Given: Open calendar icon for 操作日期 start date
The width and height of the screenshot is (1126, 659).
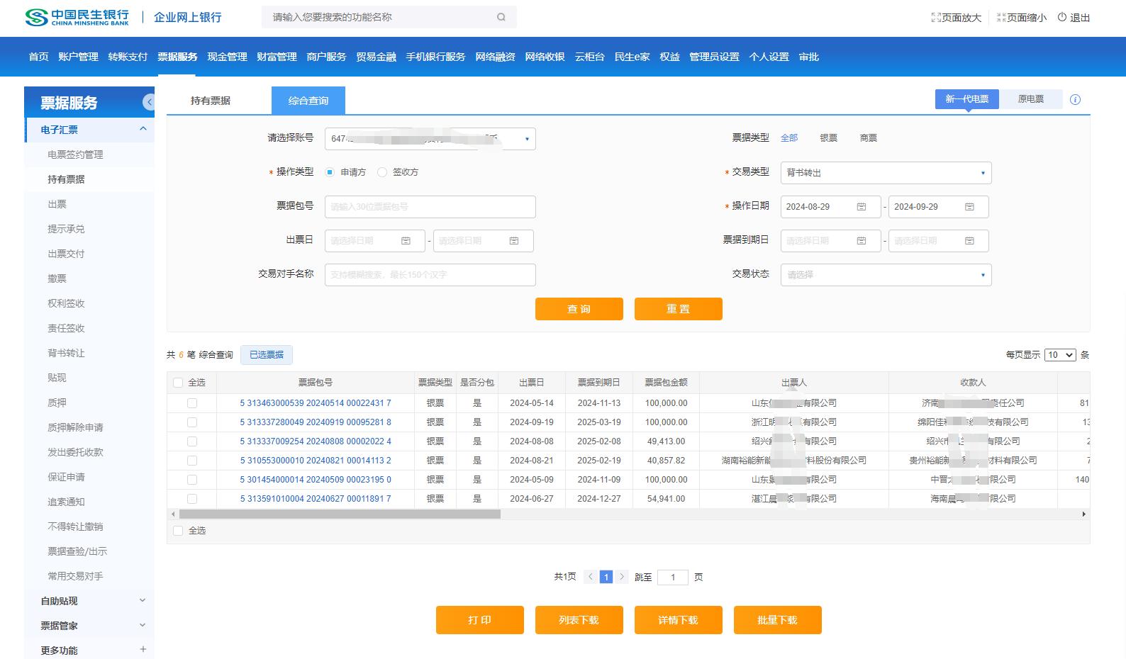Looking at the screenshot, I should [x=862, y=207].
